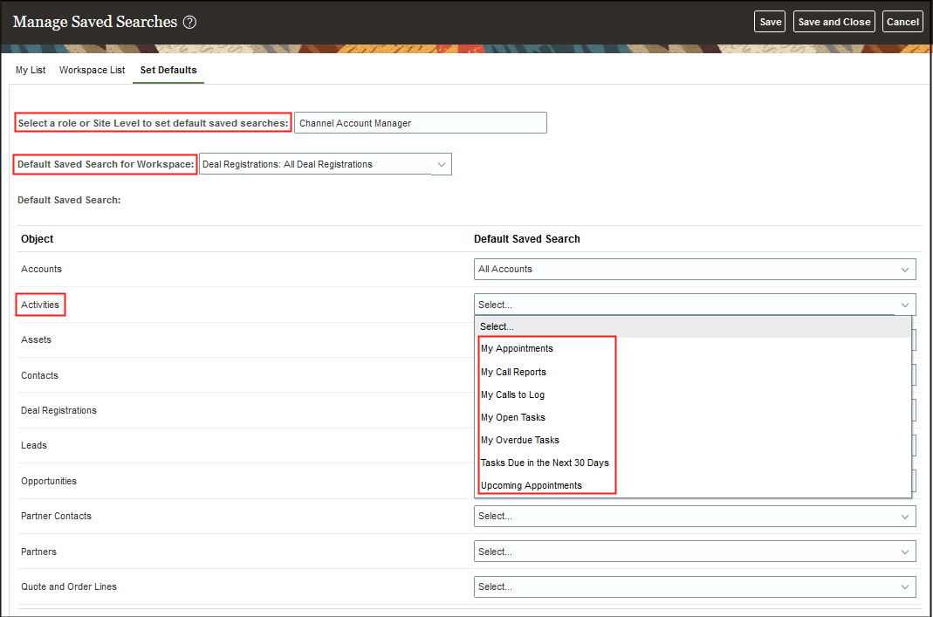This screenshot has width=933, height=617.
Task: Click the Partner Contacts dropdown chevron
Action: pos(904,516)
